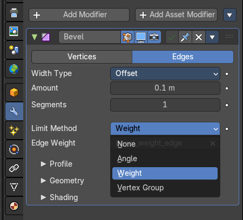Viewport: 243px width, 220px height.
Task: Open the Width Type Offset dropdown
Action: [x=165, y=73]
